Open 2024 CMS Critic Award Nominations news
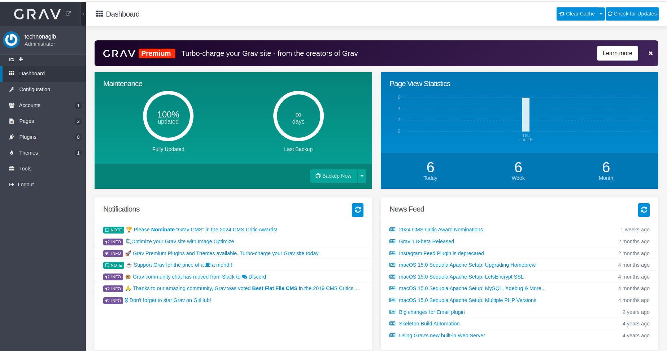The width and height of the screenshot is (667, 351). click(441, 230)
